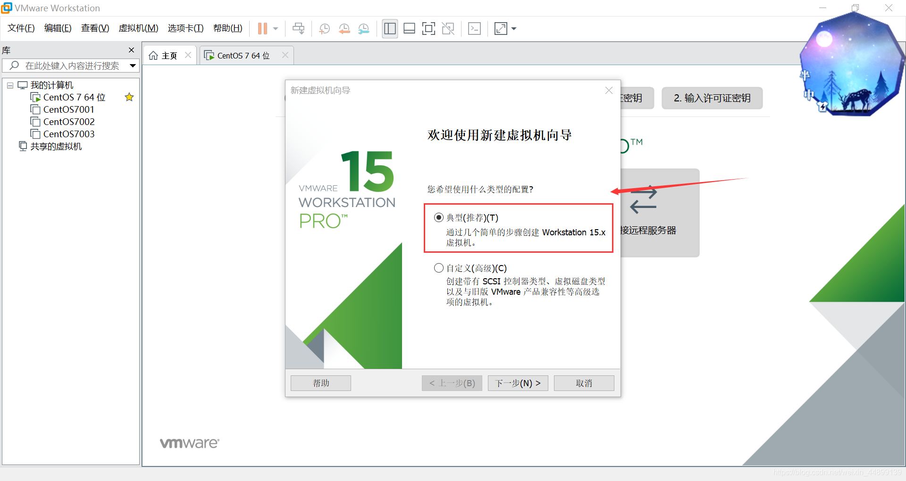This screenshot has width=906, height=481.
Task: Take a snapshot of the virtual machine
Action: (x=324, y=28)
